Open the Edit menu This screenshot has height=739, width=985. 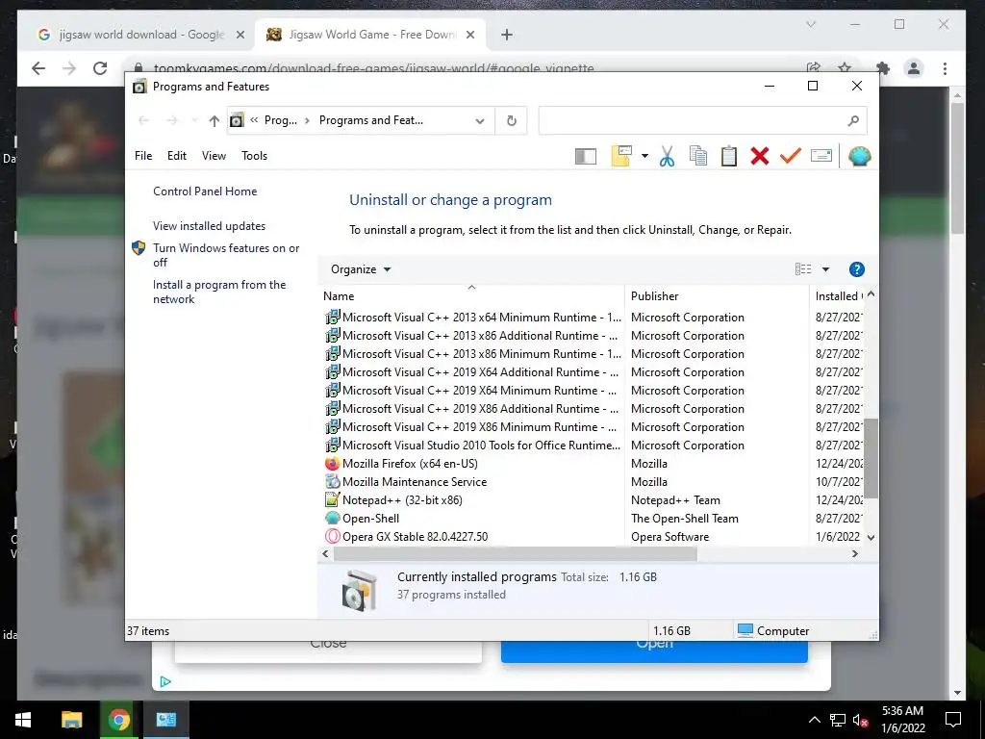[177, 156]
